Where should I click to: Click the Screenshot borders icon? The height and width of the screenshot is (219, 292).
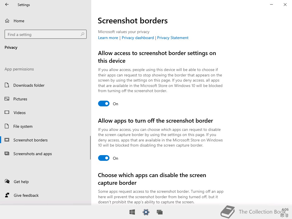tap(7, 140)
